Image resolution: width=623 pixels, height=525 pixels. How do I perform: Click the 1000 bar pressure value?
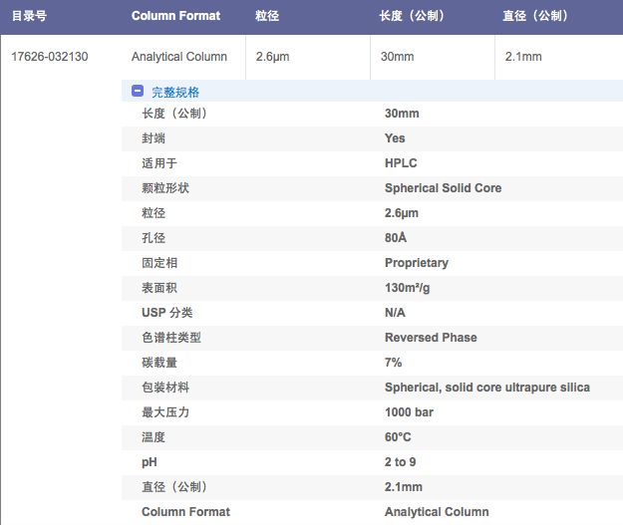pyautogui.click(x=409, y=412)
